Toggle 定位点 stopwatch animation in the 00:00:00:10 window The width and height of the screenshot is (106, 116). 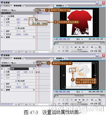click(4, 34)
